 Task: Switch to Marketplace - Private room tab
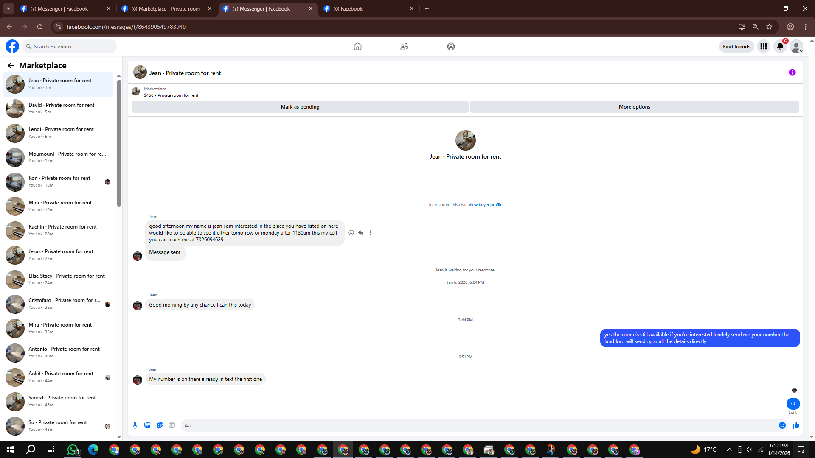point(166,8)
